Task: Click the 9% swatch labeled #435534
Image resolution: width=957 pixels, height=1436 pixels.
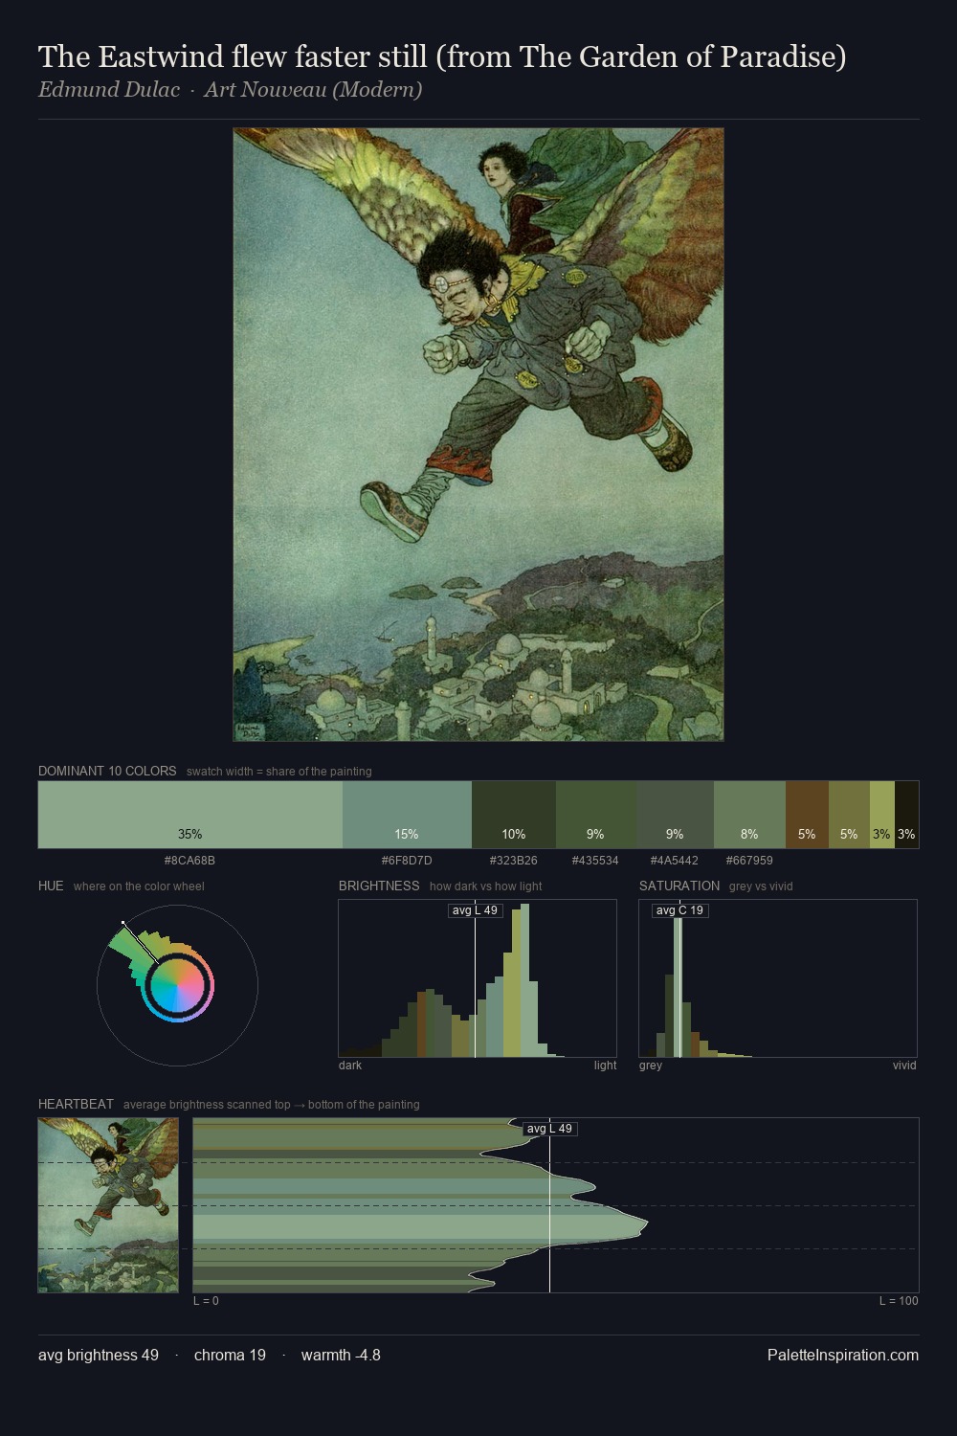Action: pos(595,815)
